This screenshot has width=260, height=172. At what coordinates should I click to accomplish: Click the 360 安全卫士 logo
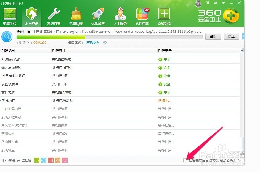[219, 16]
